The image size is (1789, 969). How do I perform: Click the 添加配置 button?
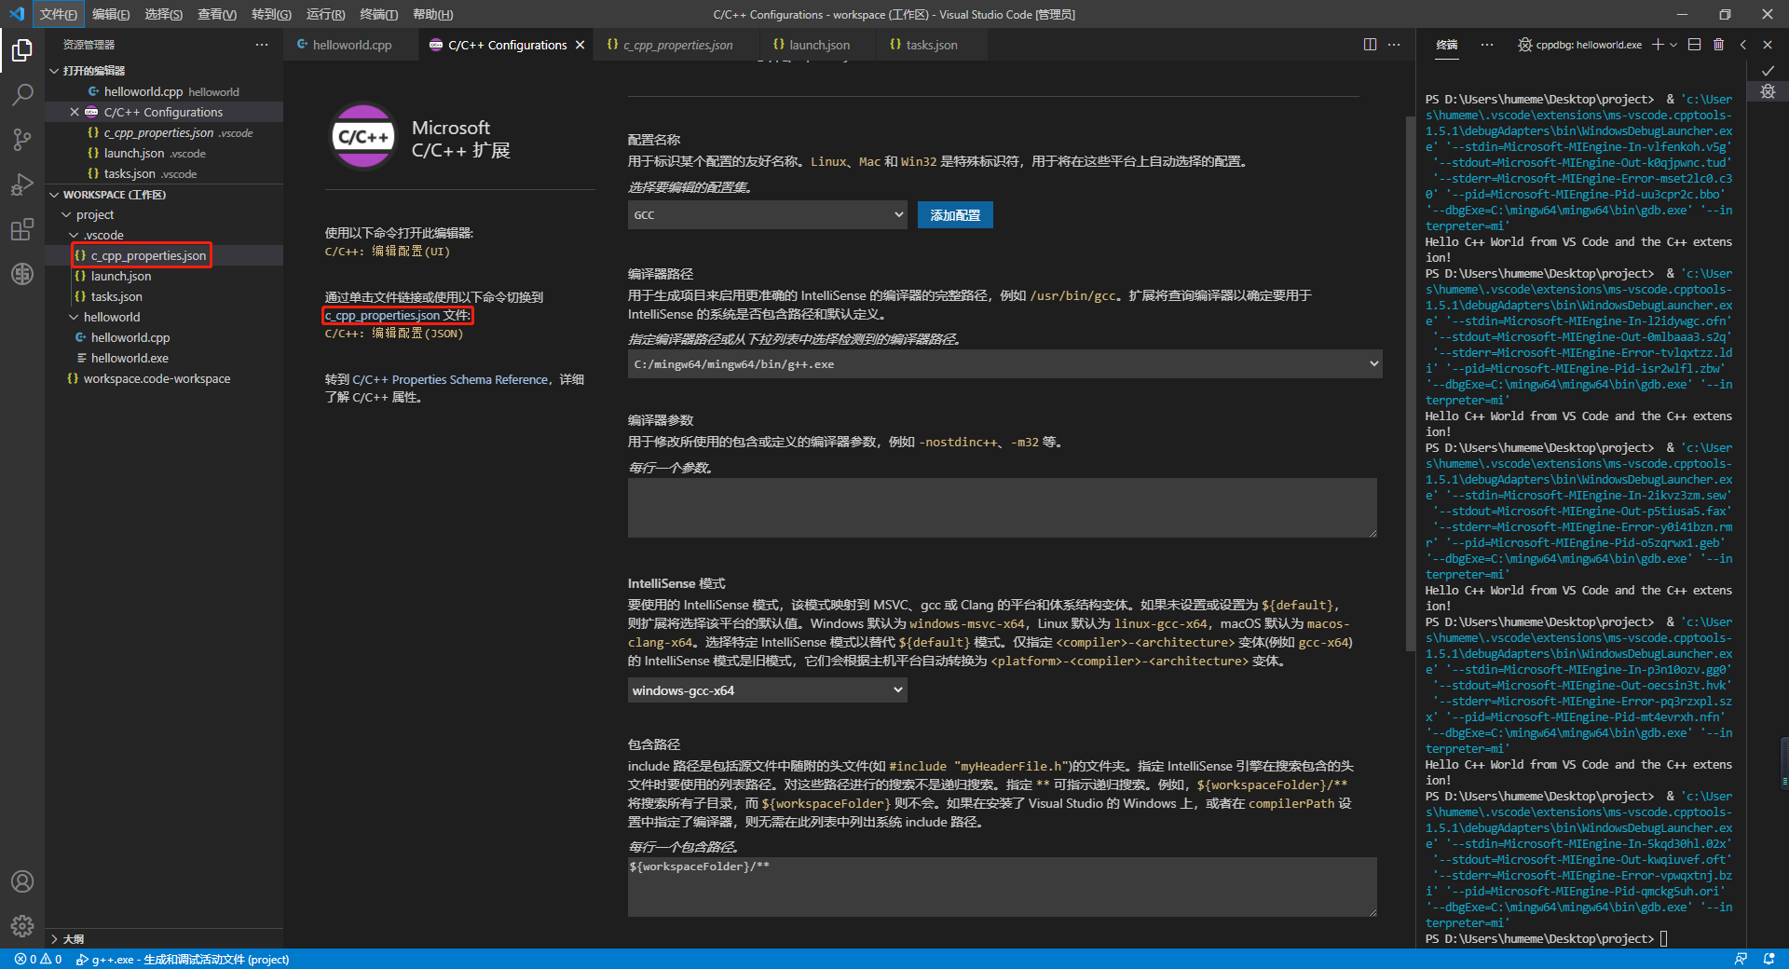[x=955, y=215]
